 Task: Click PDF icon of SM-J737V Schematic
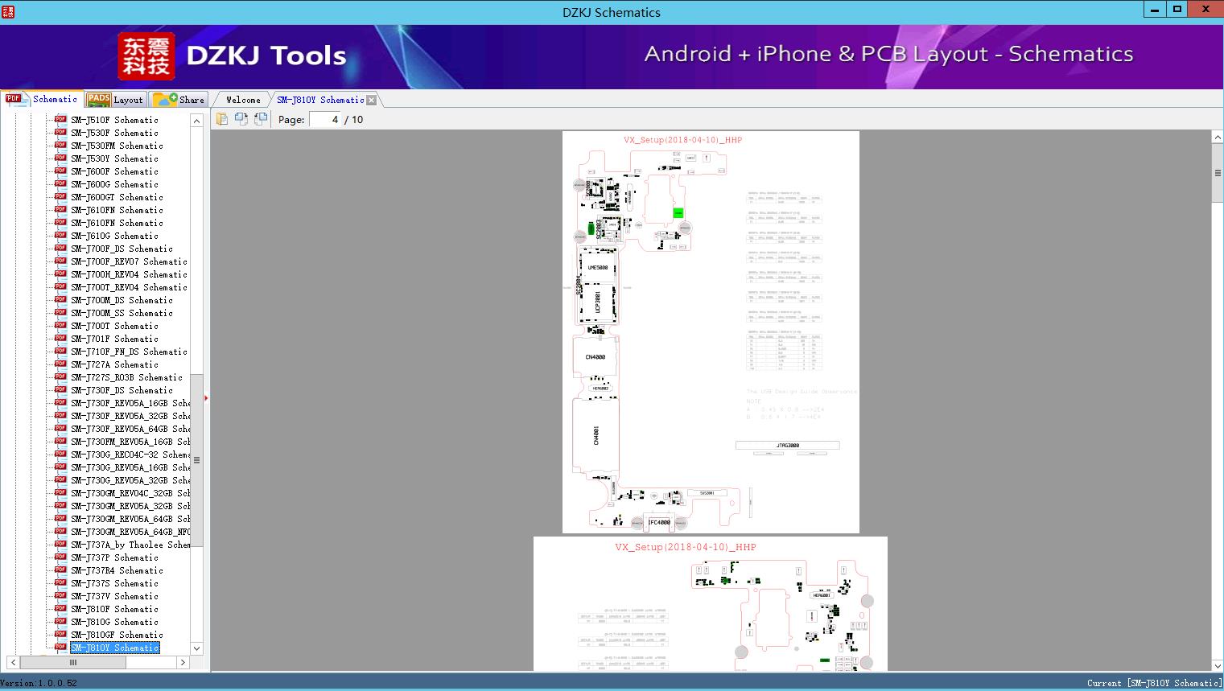click(x=60, y=596)
